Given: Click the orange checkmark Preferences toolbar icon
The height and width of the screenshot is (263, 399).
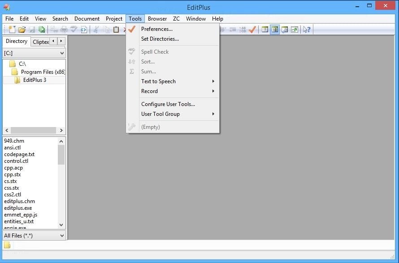Looking at the screenshot, I should click(x=252, y=30).
